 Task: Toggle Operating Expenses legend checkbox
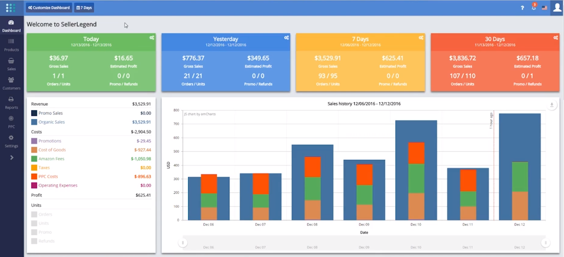(x=34, y=185)
